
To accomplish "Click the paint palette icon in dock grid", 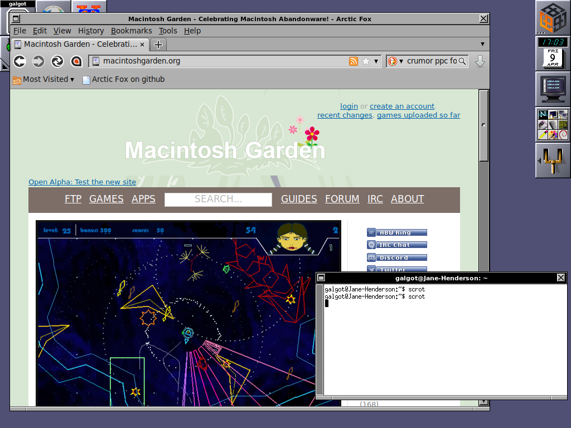I will 553,135.
